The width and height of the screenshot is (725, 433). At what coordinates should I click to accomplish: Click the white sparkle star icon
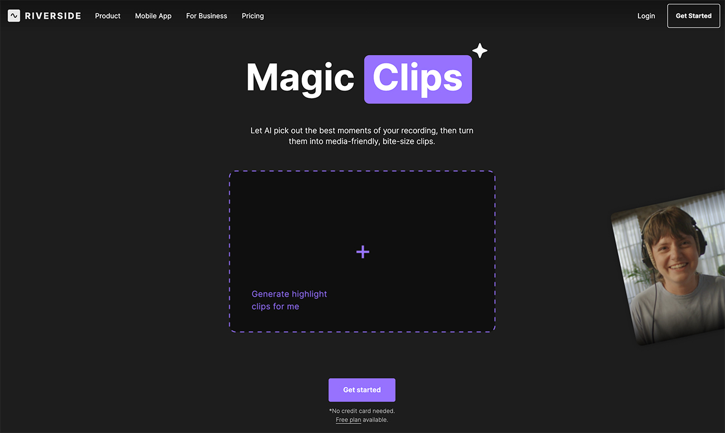click(x=480, y=51)
